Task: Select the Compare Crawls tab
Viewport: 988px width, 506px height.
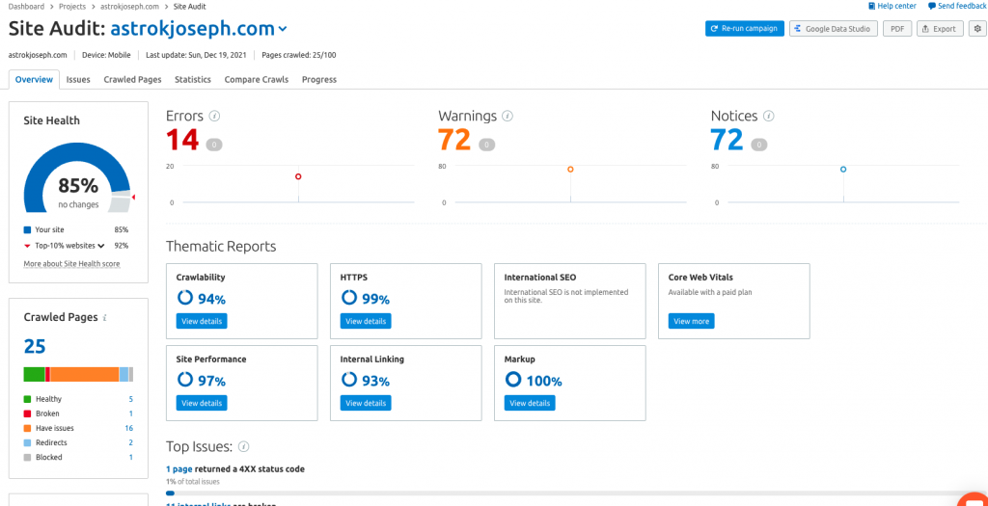Action: (x=257, y=80)
